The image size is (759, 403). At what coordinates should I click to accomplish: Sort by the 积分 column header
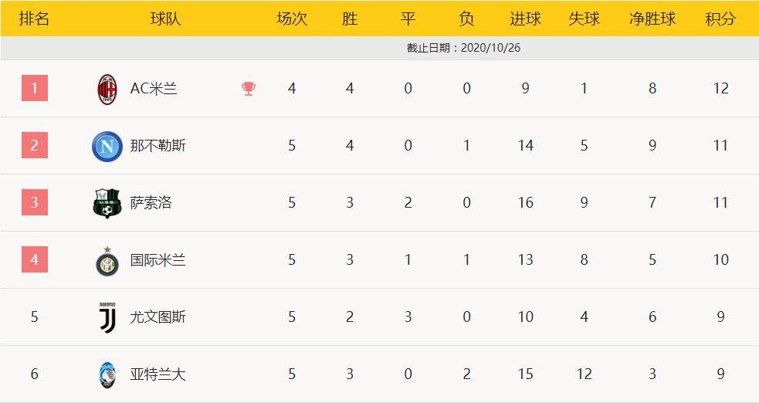(x=720, y=19)
